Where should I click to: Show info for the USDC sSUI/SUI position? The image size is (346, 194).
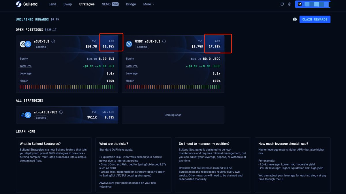click(x=164, y=41)
